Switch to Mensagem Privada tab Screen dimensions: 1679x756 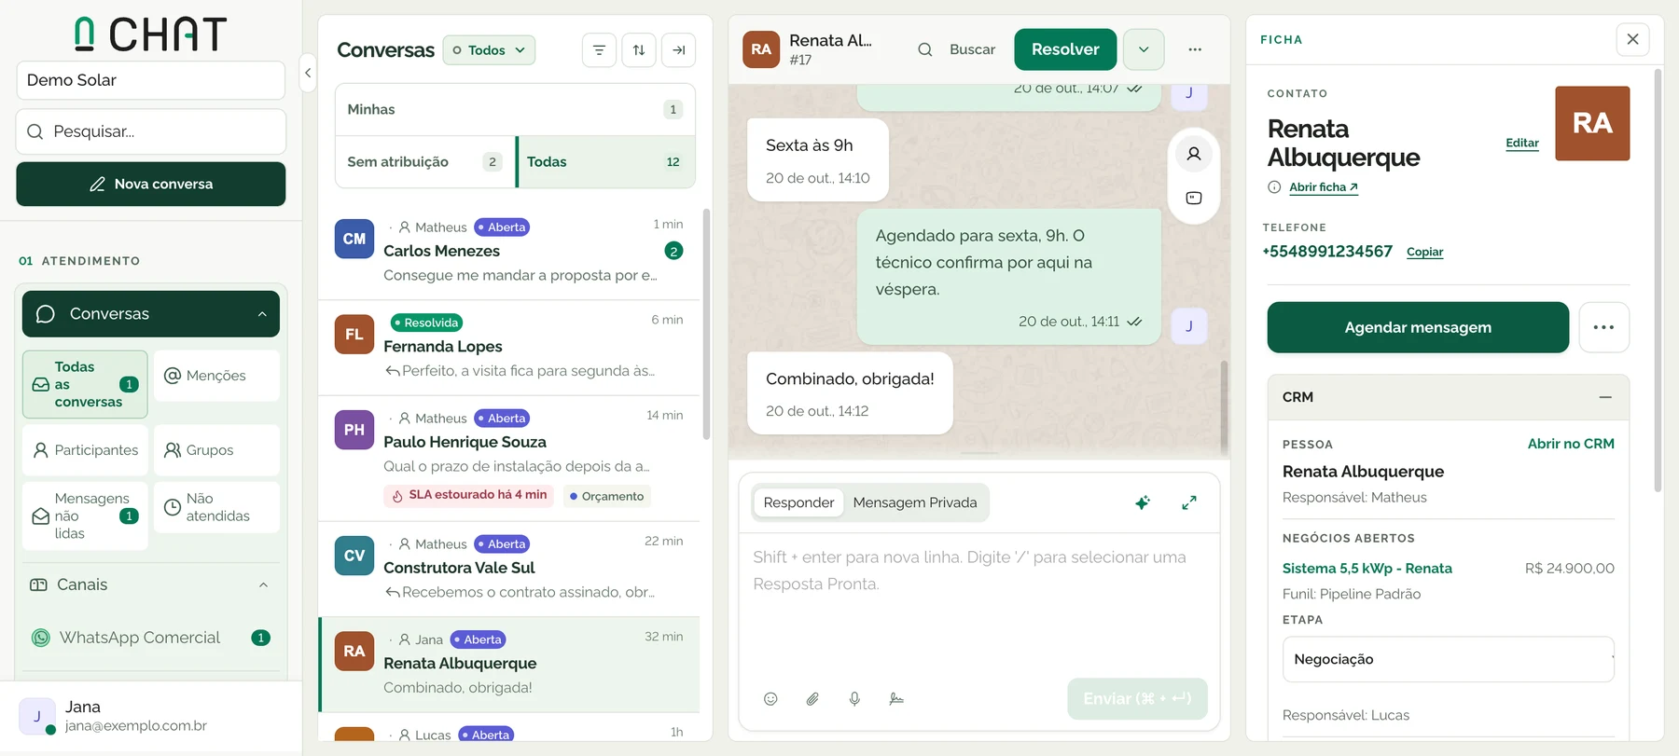tap(915, 502)
